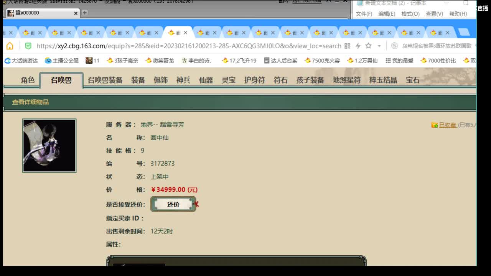The image size is (491, 276).
Task: Click the 还价 bargain button
Action: (173, 204)
